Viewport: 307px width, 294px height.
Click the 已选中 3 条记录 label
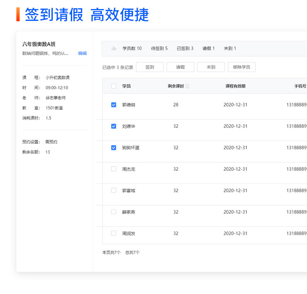[117, 68]
